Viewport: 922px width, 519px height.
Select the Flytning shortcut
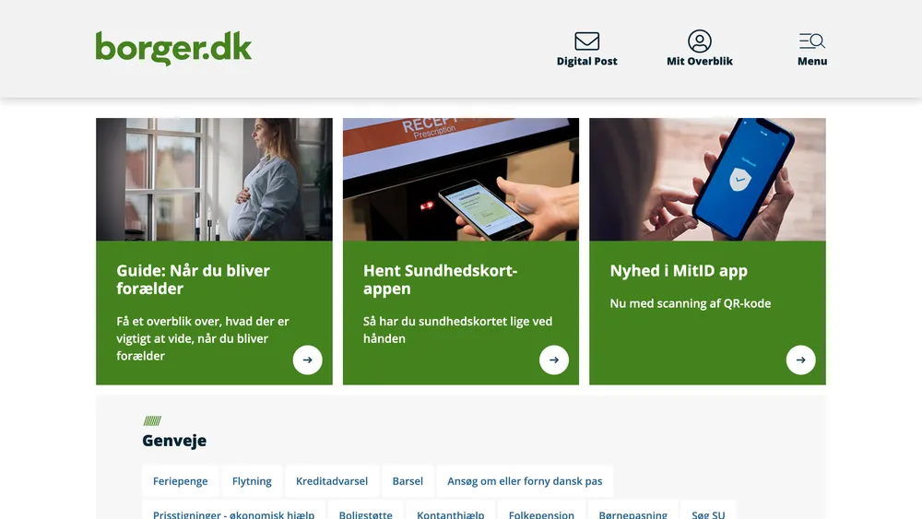tap(252, 481)
